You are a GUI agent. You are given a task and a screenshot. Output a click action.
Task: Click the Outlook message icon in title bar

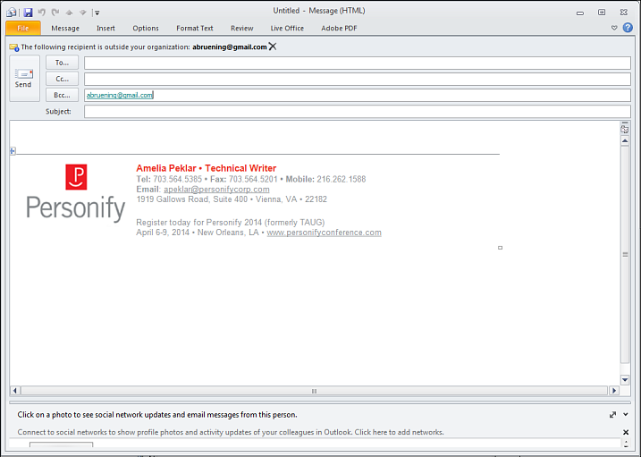12,13
